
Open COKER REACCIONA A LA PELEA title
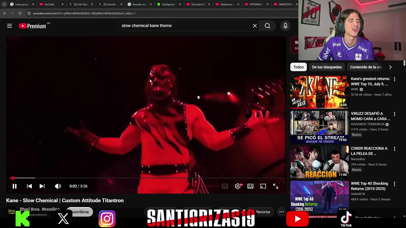pyautogui.click(x=369, y=151)
